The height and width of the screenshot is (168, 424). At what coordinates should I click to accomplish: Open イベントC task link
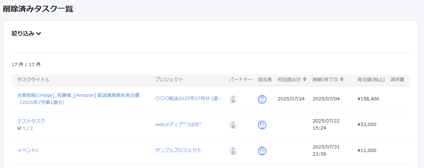[x=28, y=151]
